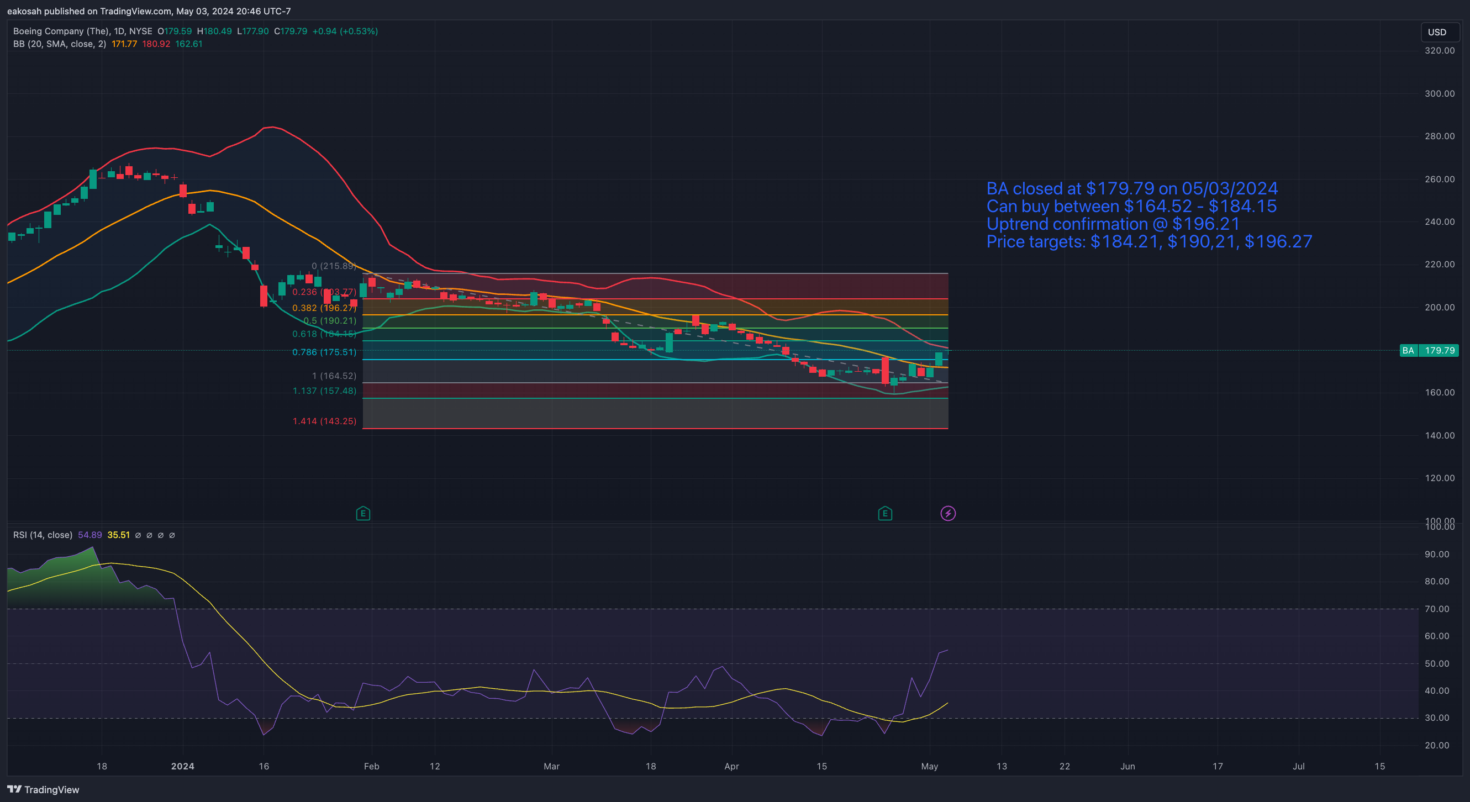Click the Feb label on time axis
The height and width of the screenshot is (802, 1470).
click(371, 766)
